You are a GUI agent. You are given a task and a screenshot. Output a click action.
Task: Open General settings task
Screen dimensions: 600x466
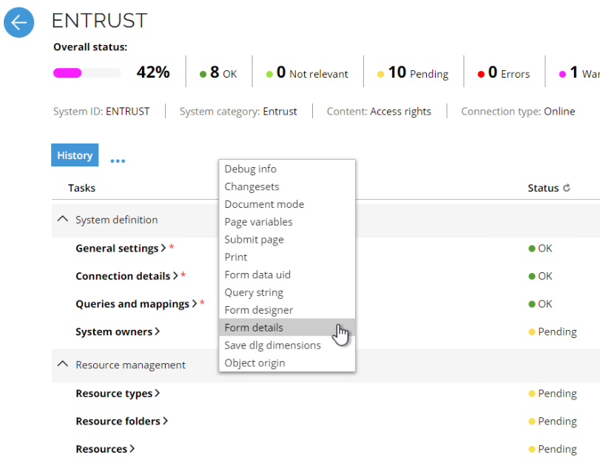[121, 249]
